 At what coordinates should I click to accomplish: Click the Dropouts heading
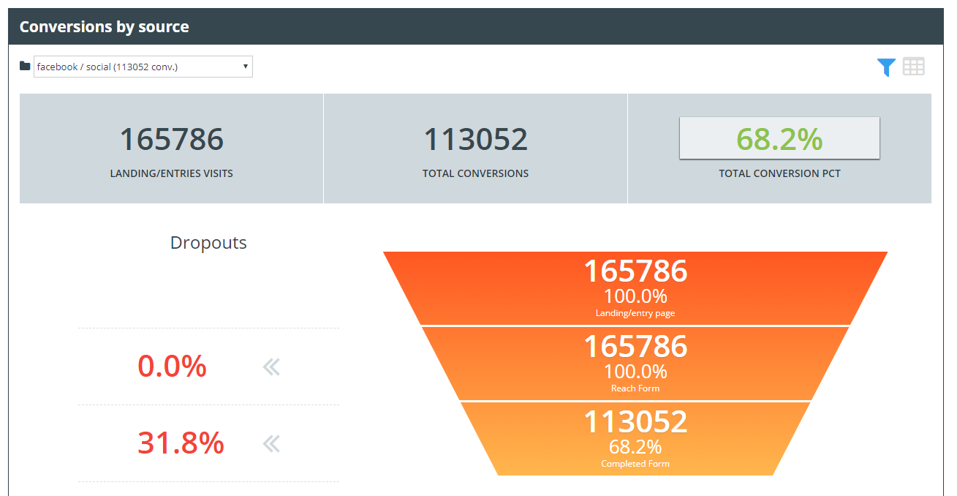click(x=208, y=243)
